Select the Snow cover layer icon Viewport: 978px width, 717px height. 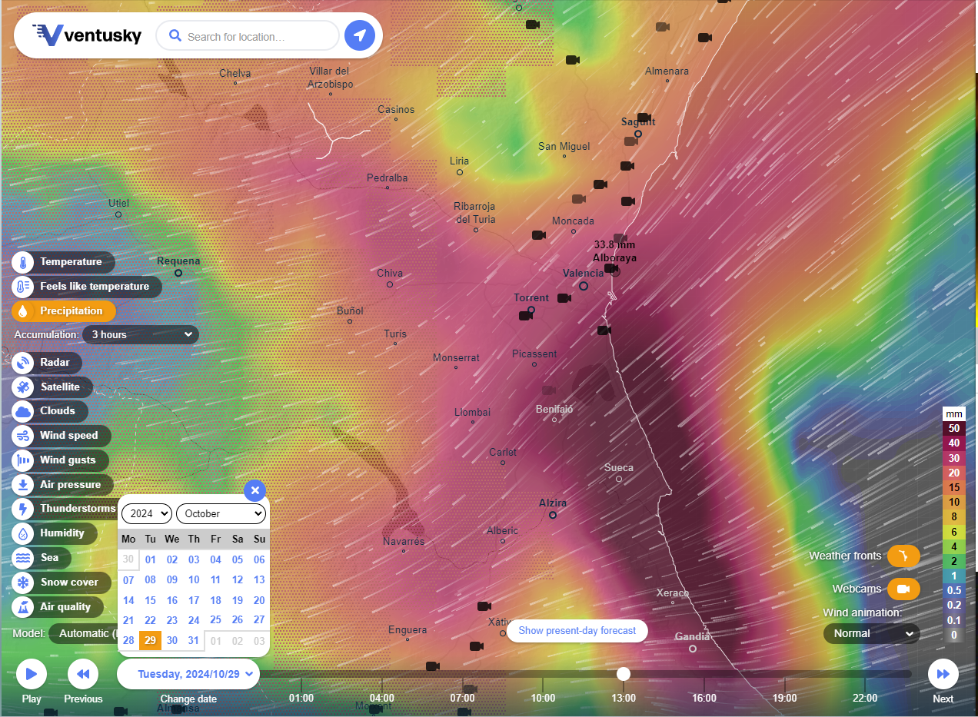(24, 583)
